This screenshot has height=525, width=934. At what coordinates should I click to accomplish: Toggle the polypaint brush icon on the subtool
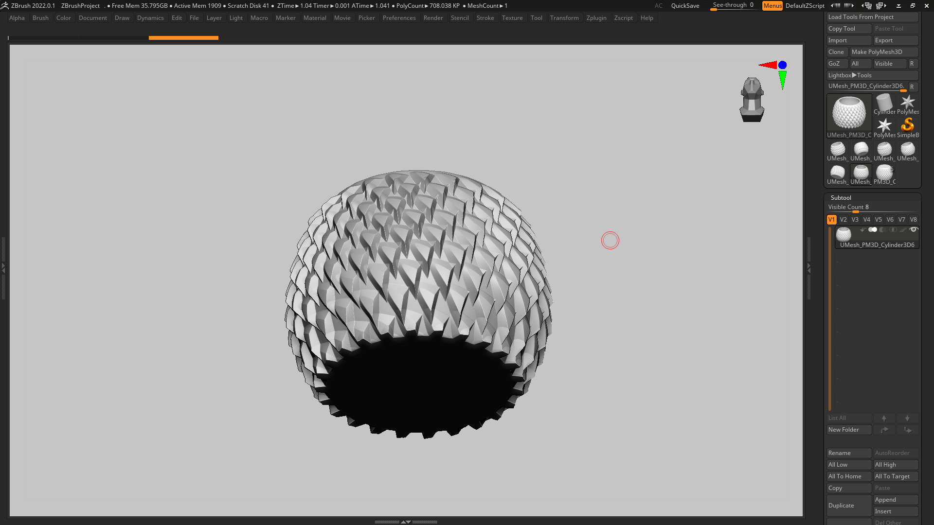903,229
